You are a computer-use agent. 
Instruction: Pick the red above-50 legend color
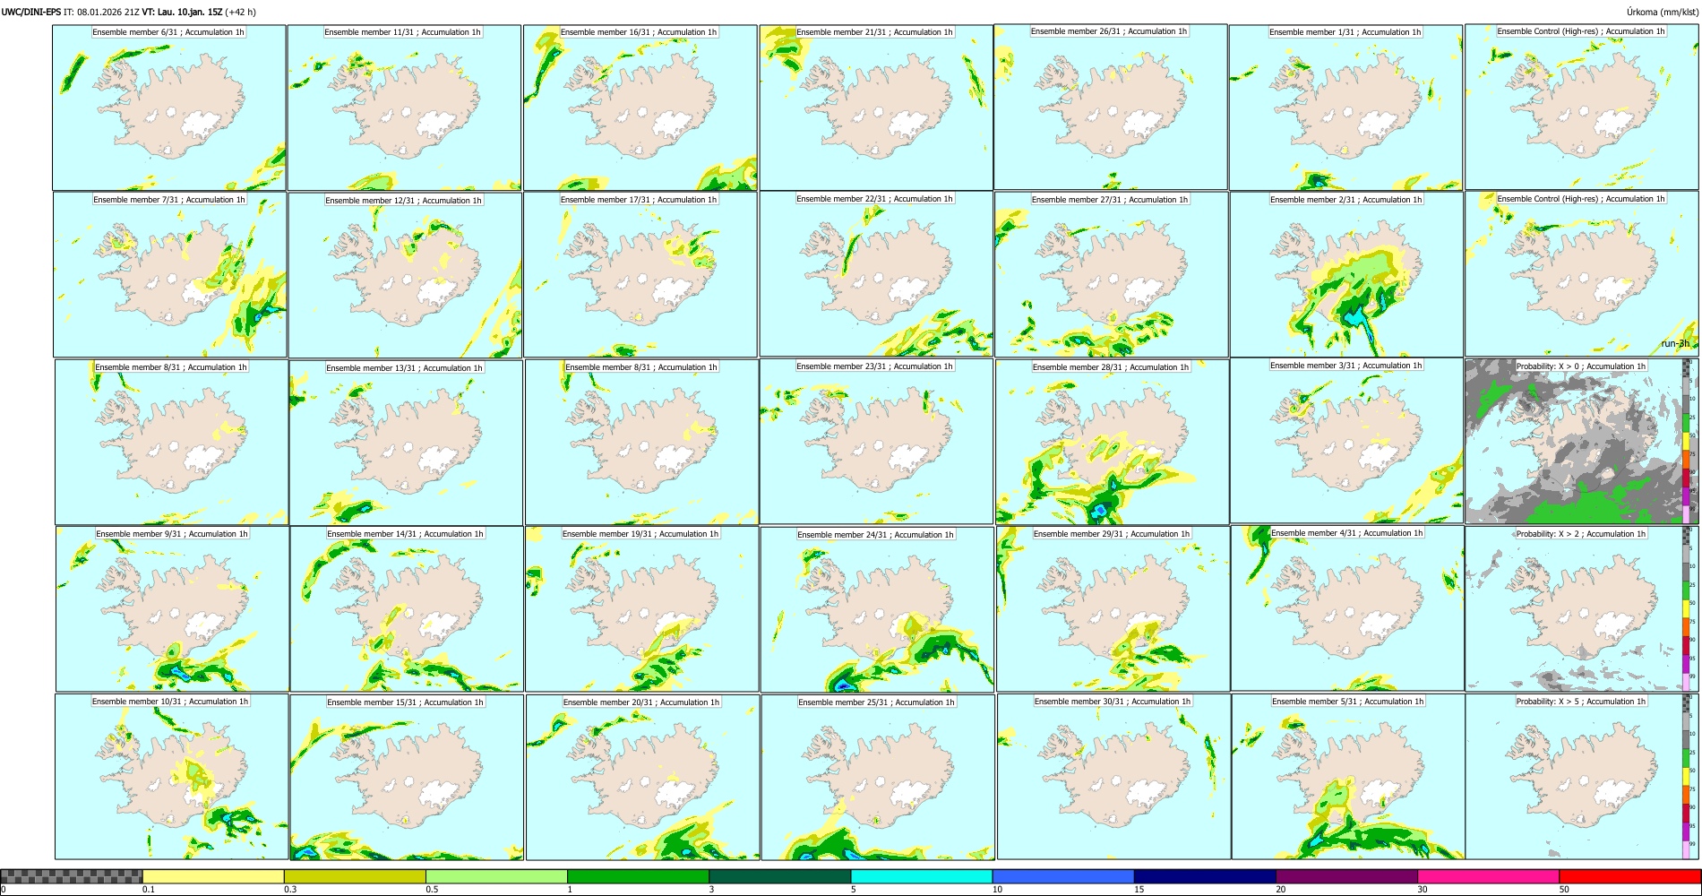point(1629,876)
